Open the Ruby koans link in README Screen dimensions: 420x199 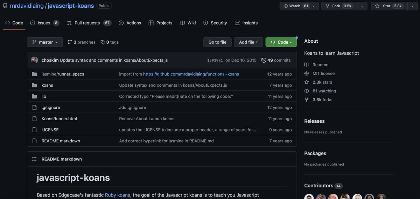click(x=118, y=195)
